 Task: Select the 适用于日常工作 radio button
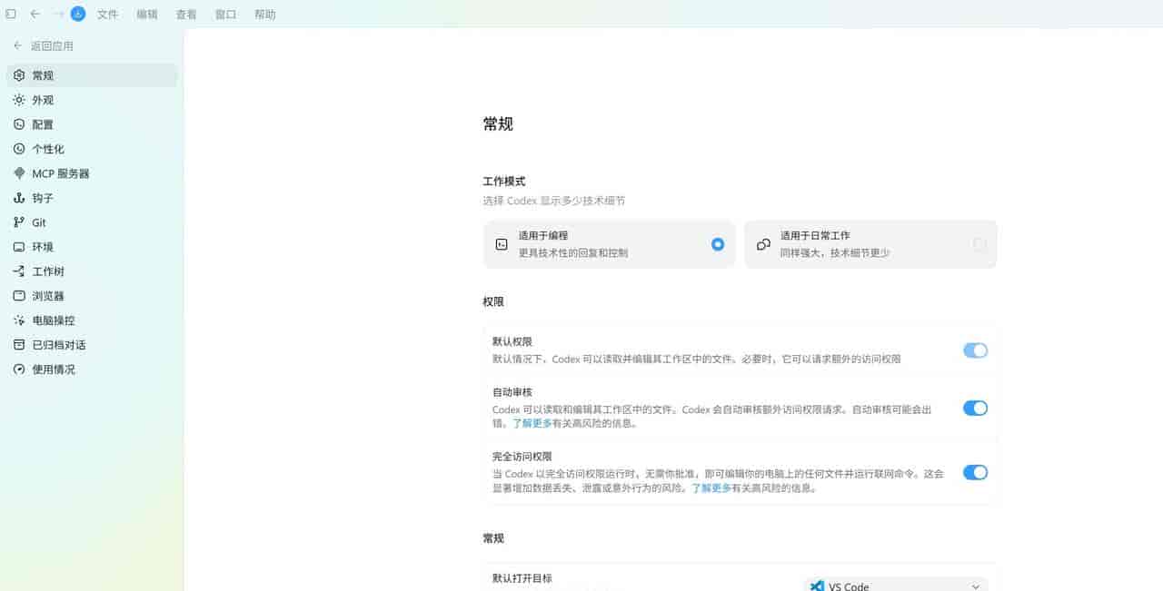coord(979,244)
